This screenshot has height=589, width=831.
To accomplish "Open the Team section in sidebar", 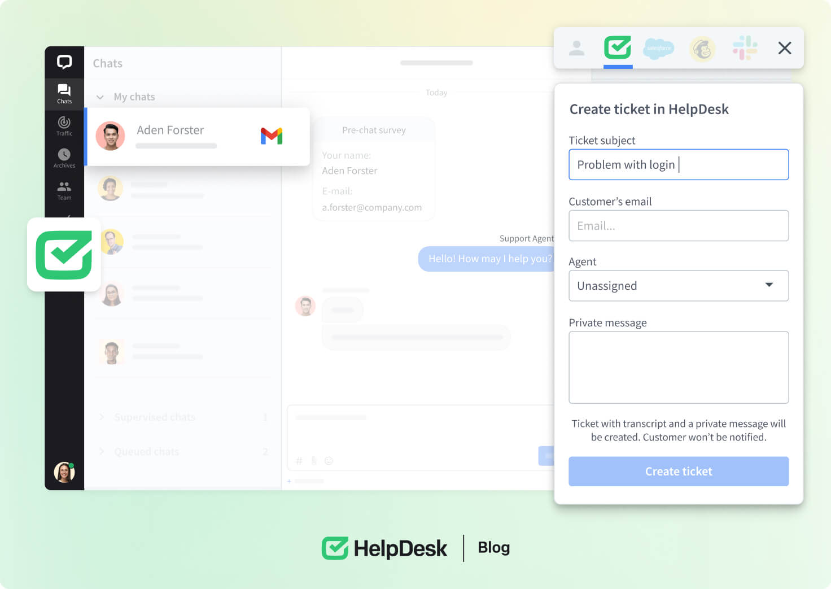I will point(64,190).
